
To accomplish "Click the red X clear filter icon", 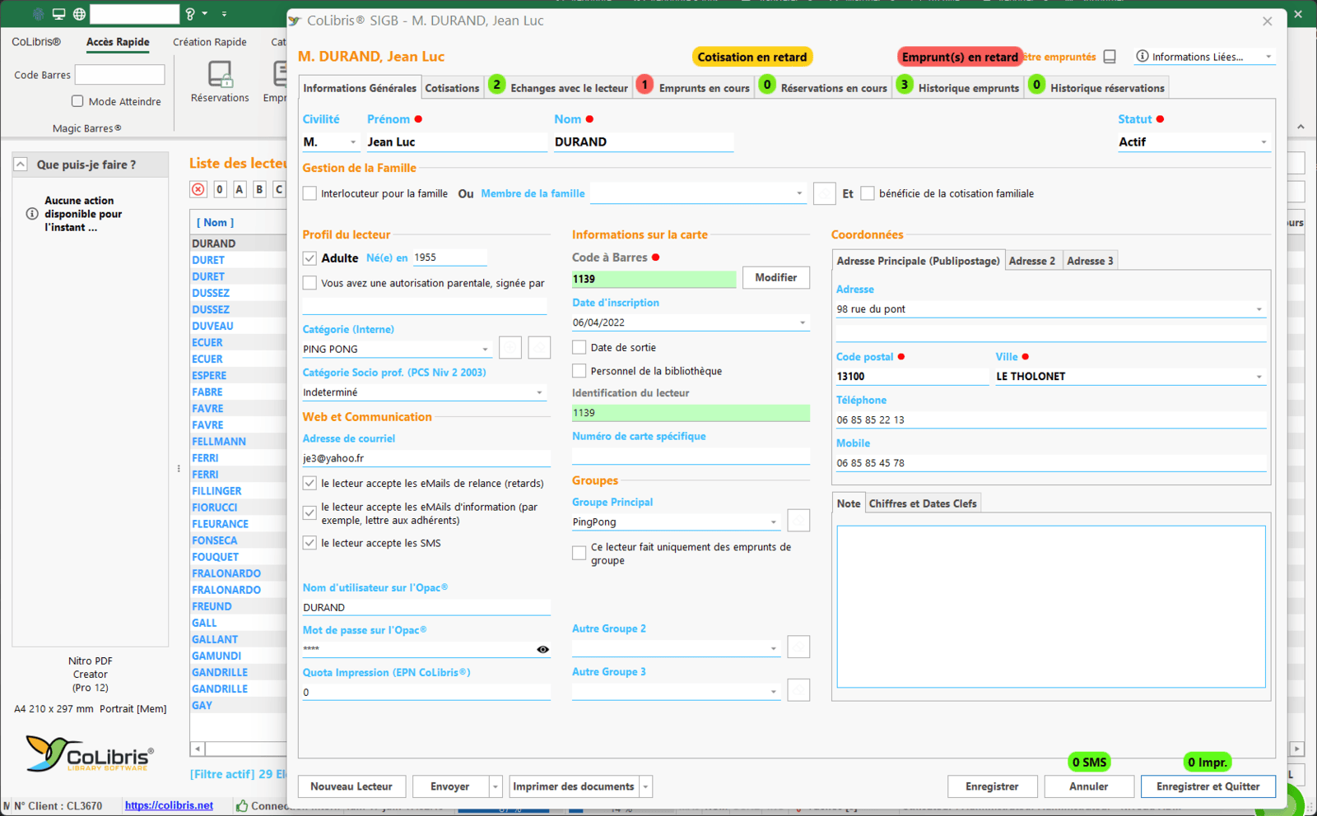I will [198, 189].
